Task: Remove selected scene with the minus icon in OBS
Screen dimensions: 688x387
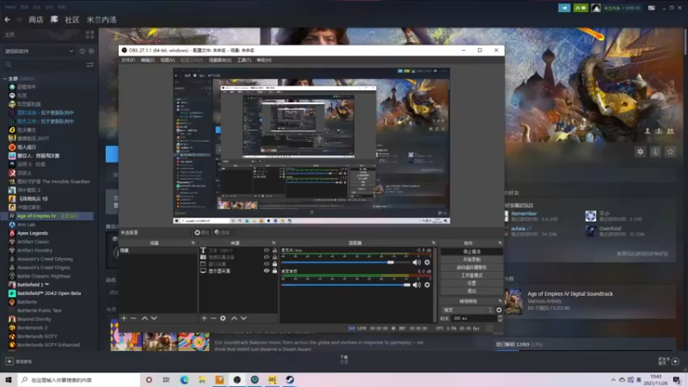Action: coord(133,318)
